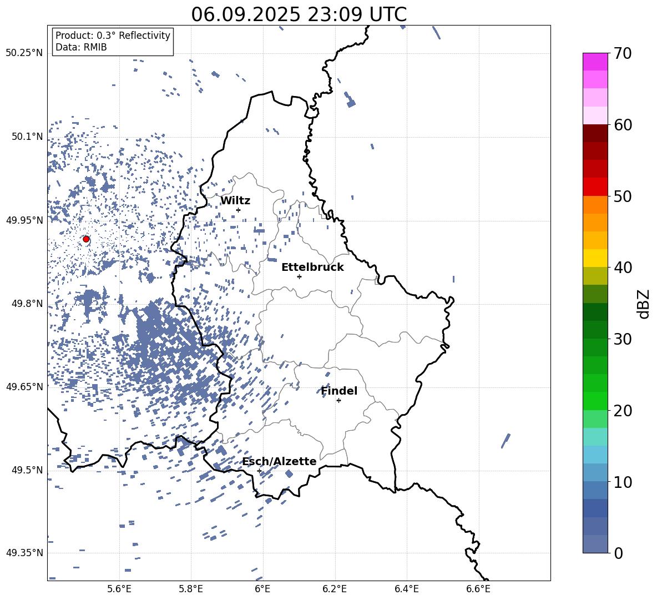Click the 6.4°E longitude label

pos(406,589)
